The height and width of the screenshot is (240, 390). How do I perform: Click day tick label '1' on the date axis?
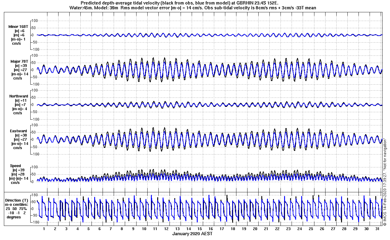click(x=44, y=229)
